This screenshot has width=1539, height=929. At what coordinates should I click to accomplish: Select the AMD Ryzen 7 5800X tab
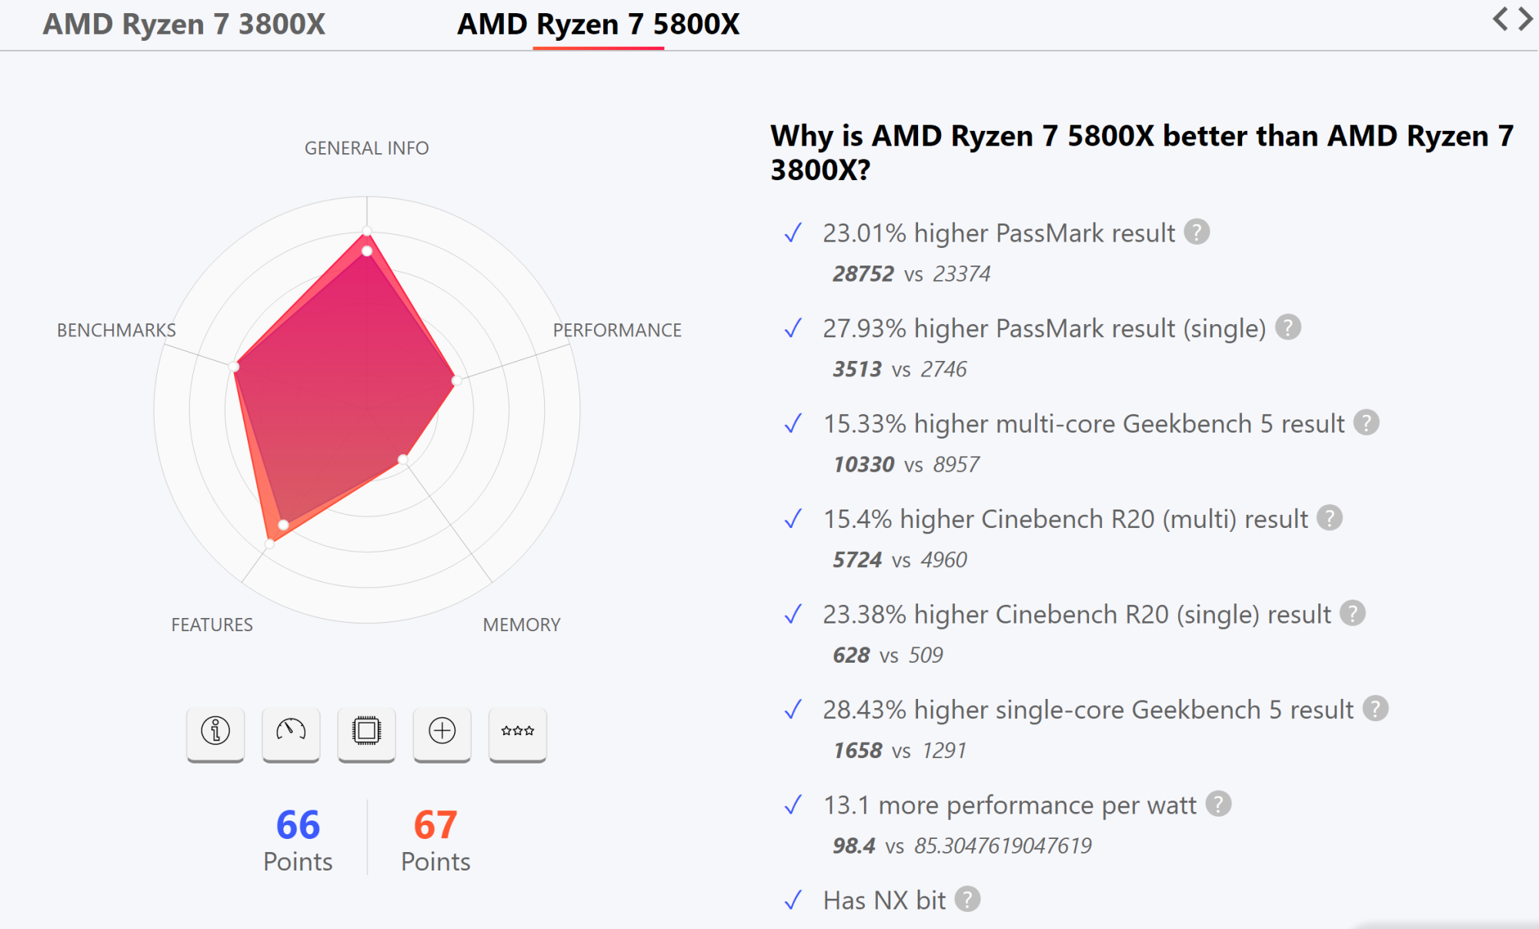598,25
